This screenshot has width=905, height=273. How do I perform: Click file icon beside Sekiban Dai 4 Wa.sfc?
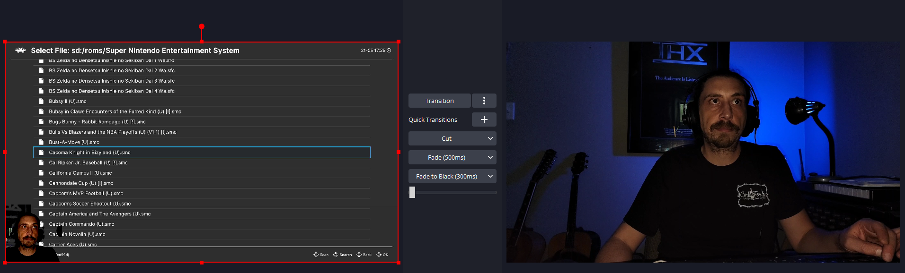[x=41, y=91]
